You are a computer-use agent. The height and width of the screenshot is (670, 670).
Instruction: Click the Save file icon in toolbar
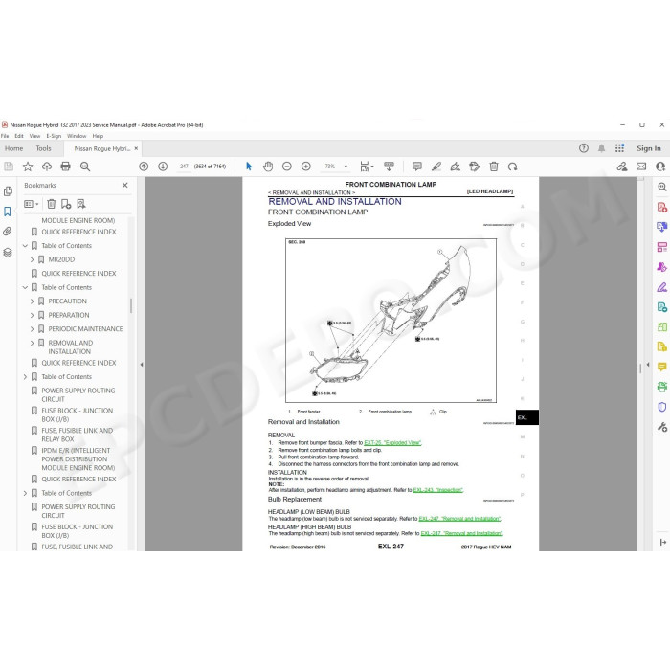click(x=9, y=167)
